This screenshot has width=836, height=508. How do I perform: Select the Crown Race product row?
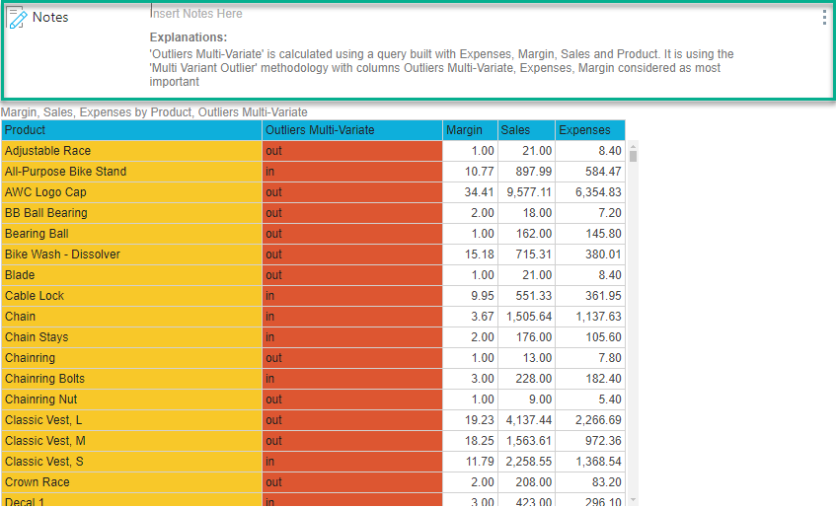(x=131, y=482)
